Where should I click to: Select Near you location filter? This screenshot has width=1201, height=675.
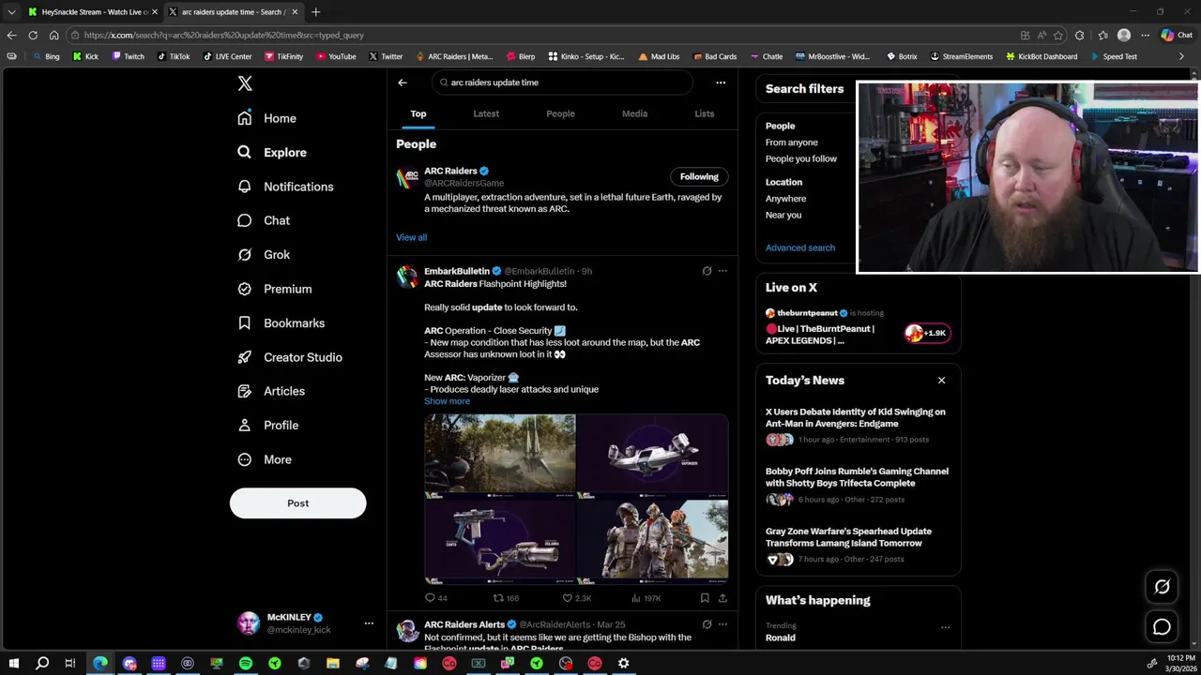point(783,215)
